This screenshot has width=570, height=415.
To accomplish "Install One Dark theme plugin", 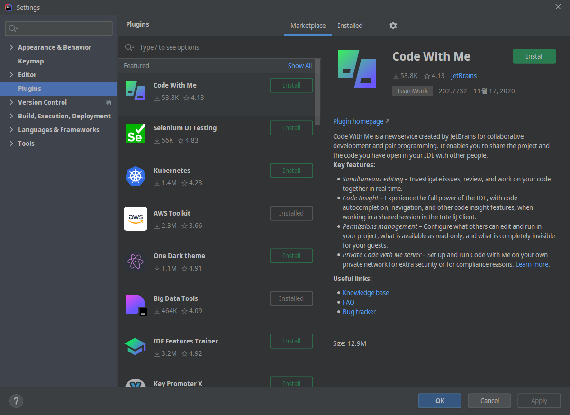I will [291, 256].
